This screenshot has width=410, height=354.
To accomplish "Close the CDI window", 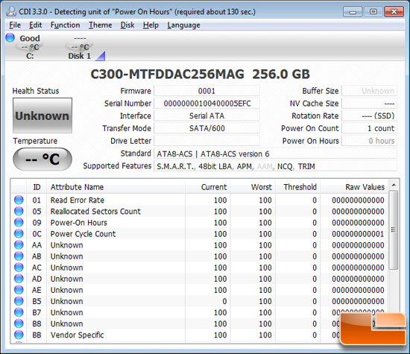I will coord(394,12).
